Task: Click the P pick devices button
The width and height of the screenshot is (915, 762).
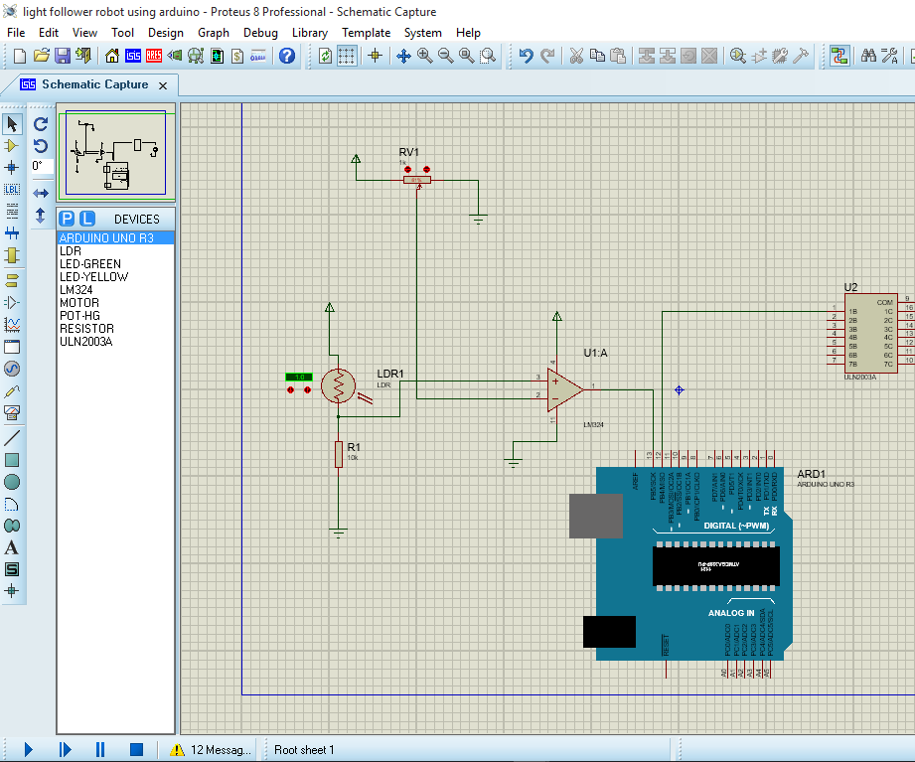Action: pyautogui.click(x=68, y=219)
